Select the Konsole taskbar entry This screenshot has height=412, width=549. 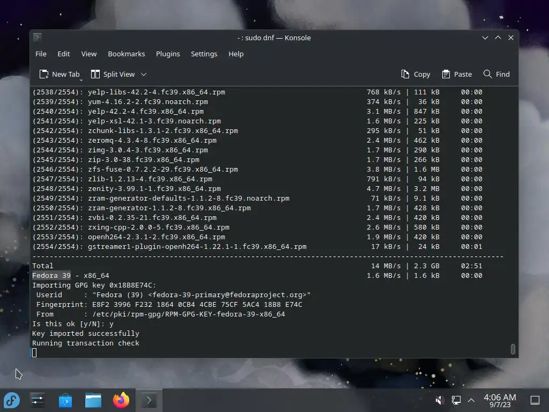point(149,400)
